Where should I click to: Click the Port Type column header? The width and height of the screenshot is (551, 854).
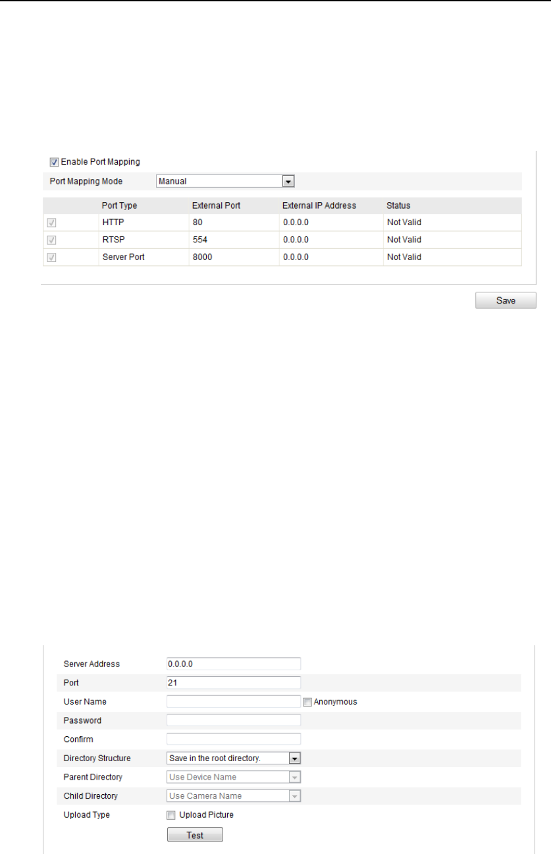(119, 205)
